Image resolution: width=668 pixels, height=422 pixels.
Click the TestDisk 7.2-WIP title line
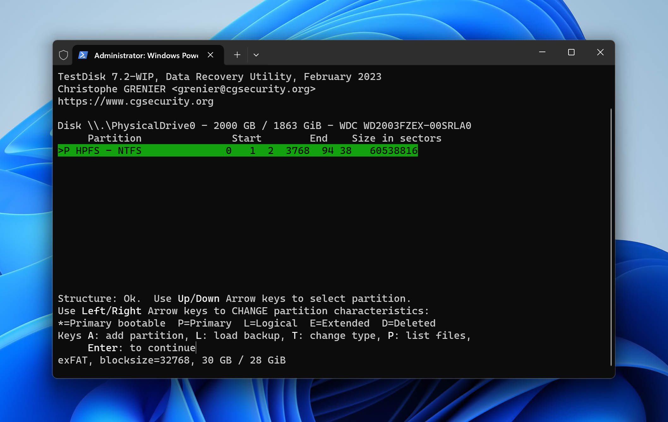point(220,76)
